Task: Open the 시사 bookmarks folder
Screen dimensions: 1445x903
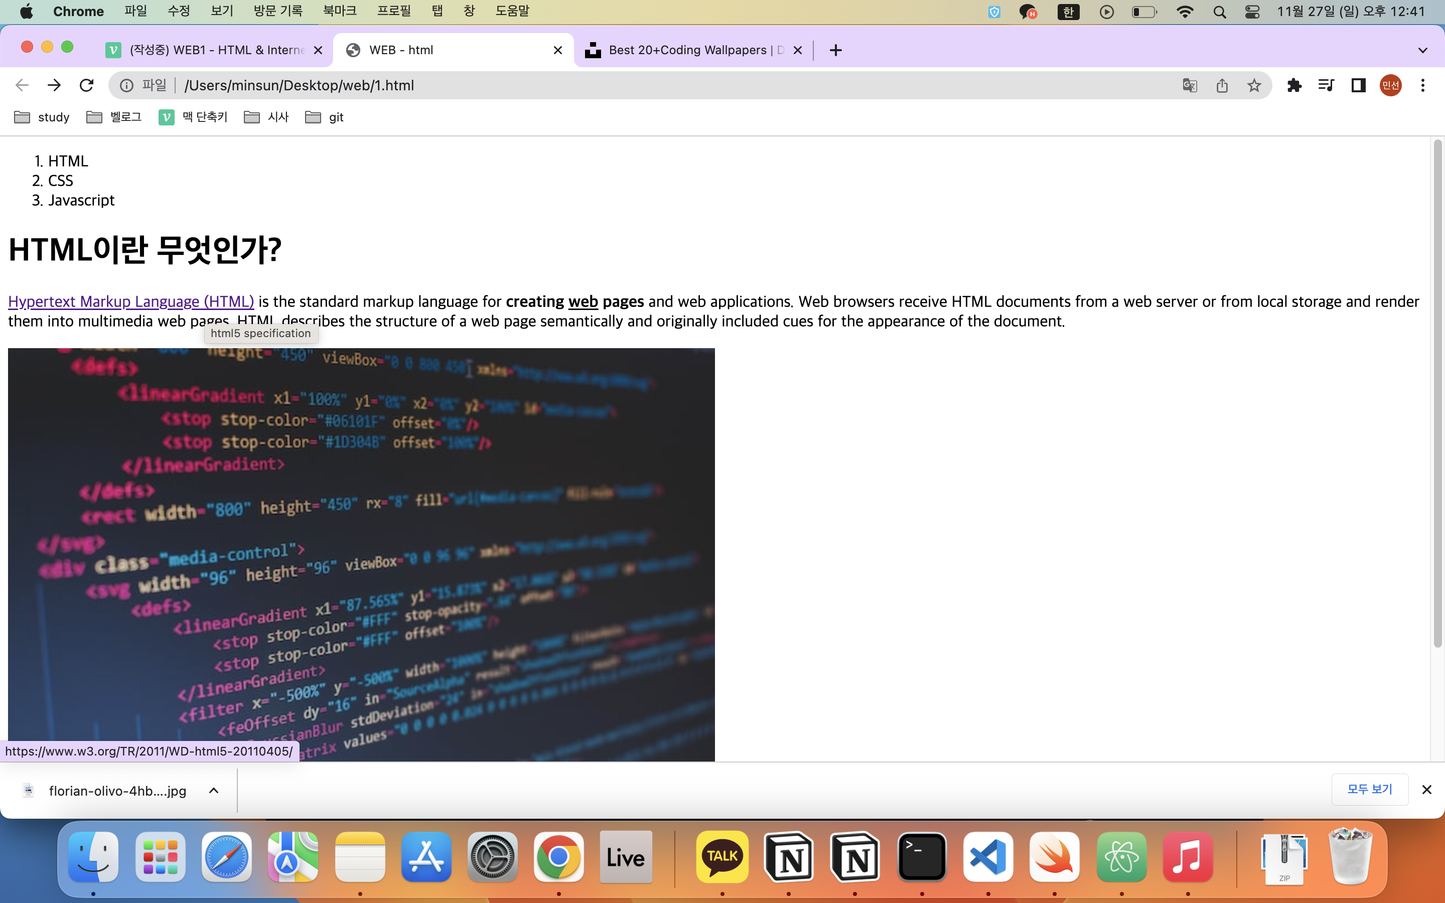Action: [266, 117]
